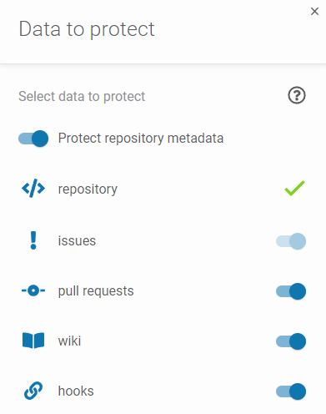Click the help question mark icon

297,95
